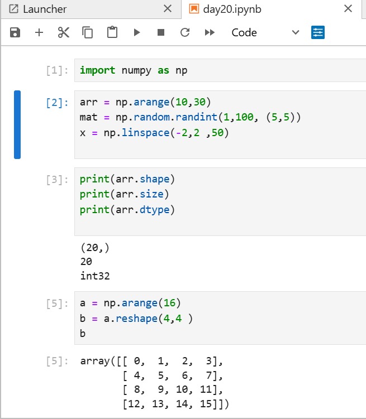Click the array output row [ 4, 5, 6, 7]
Screen dimensions: 366x419
173,375
